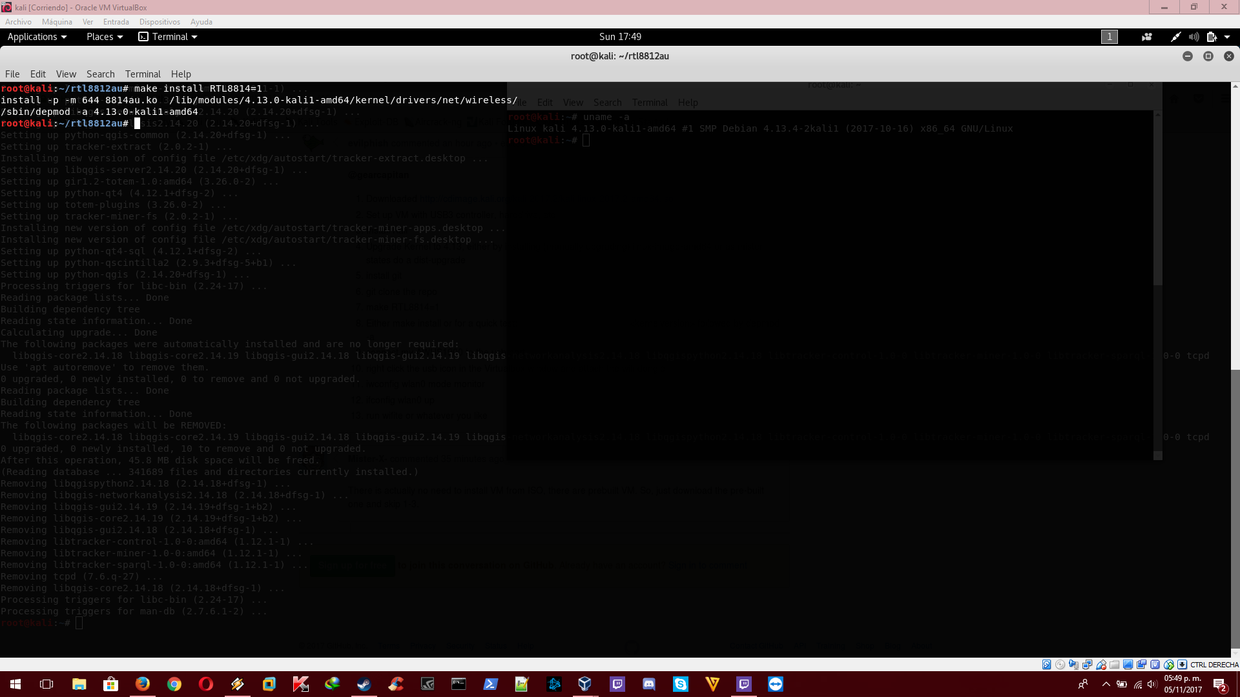Open the Search menu in the terminal

(100, 74)
